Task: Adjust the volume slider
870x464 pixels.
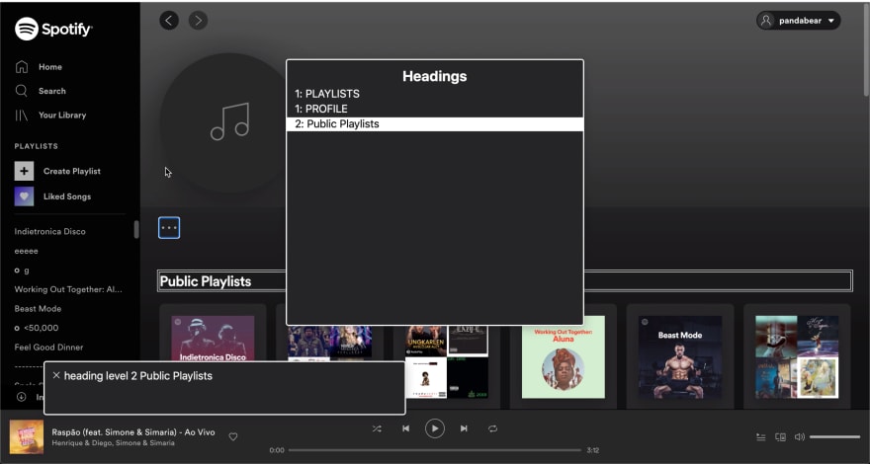Action: coord(834,436)
